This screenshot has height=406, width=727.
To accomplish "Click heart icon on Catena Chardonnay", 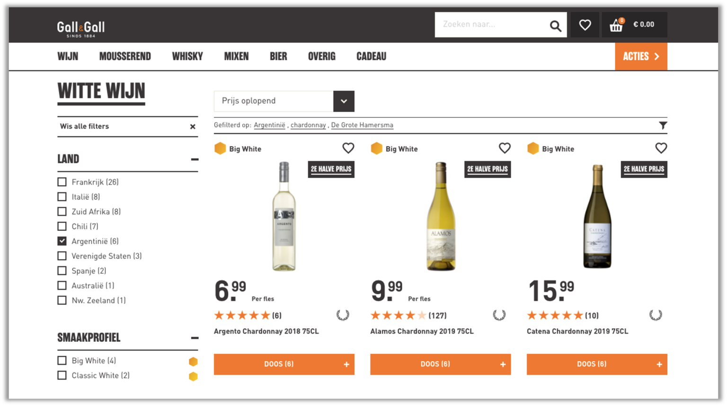I will click(x=661, y=149).
